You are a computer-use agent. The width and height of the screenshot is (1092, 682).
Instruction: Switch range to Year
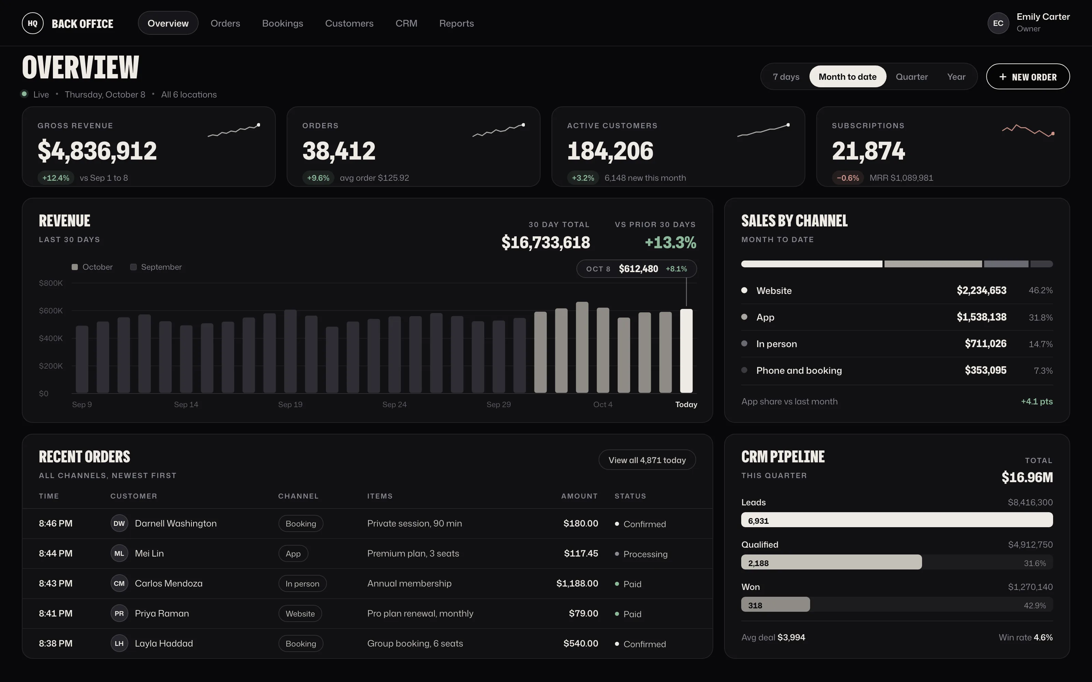956,77
